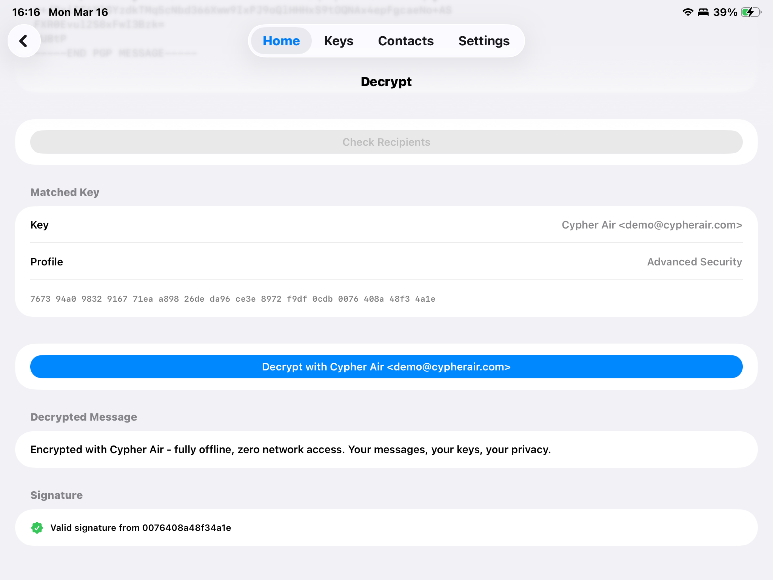Open the Keys tab
773x580 pixels.
(x=339, y=41)
